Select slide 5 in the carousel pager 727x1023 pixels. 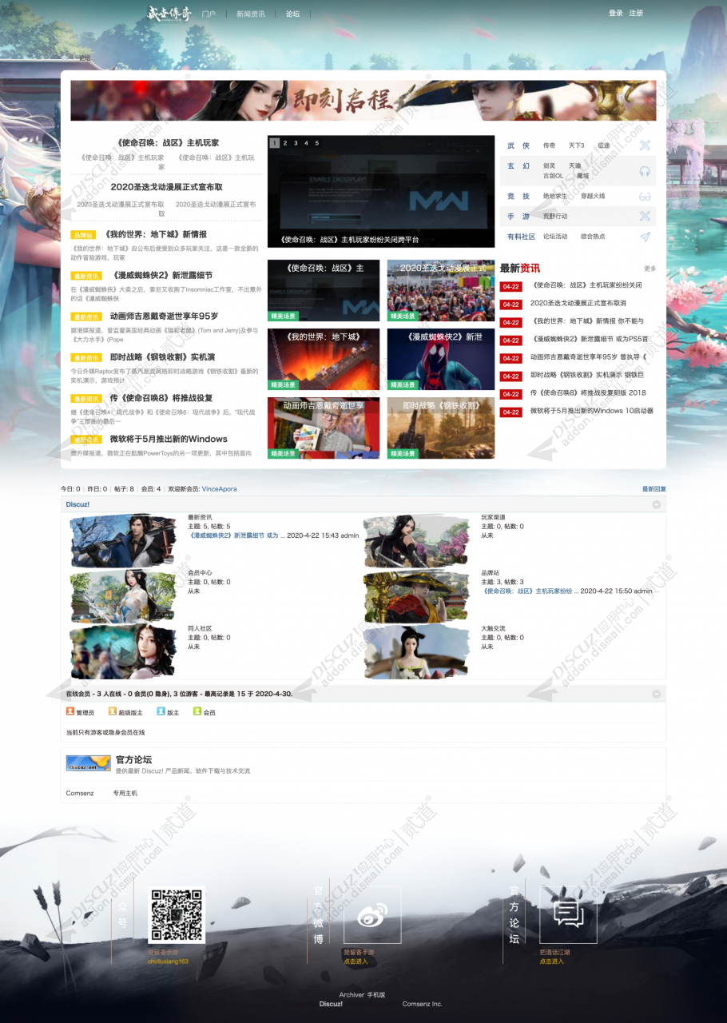click(x=316, y=143)
